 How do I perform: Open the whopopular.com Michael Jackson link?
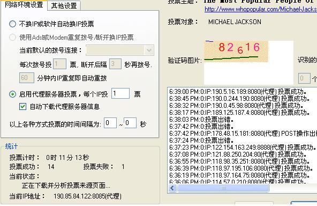pyautogui.click(x=261, y=9)
